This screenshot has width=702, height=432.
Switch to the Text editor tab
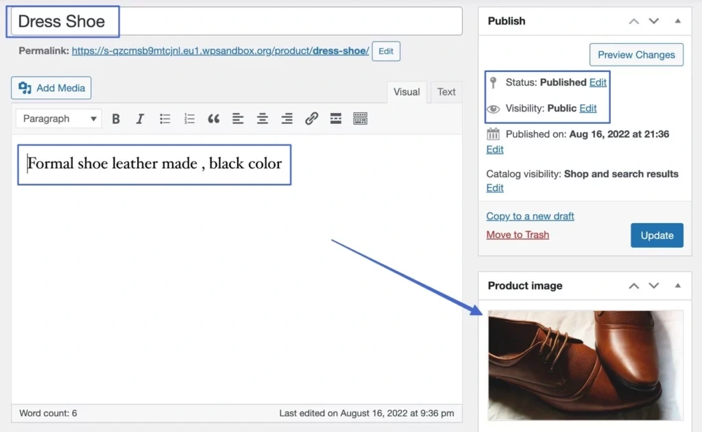[x=446, y=92]
